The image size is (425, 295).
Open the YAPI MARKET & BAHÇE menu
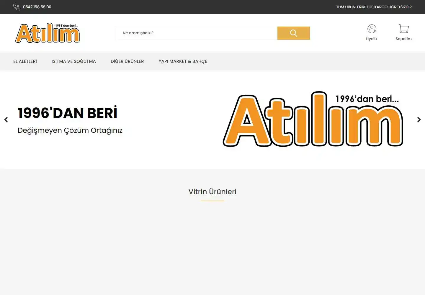pyautogui.click(x=183, y=61)
